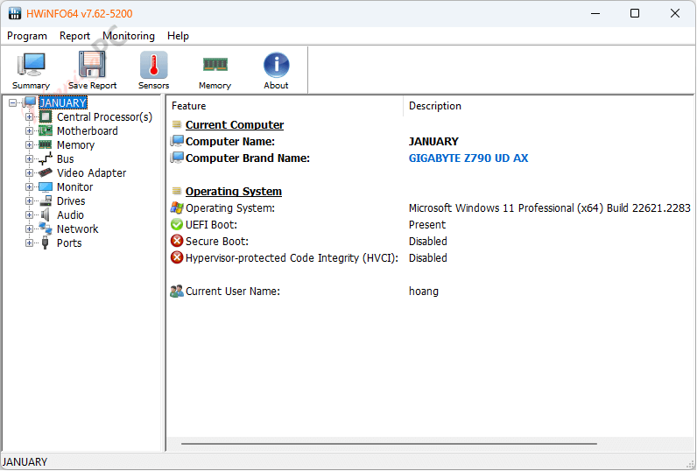Expand the Motherboard node
The height and width of the screenshot is (471, 697).
coord(30,131)
